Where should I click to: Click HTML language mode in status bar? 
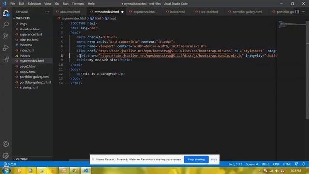[287, 164]
